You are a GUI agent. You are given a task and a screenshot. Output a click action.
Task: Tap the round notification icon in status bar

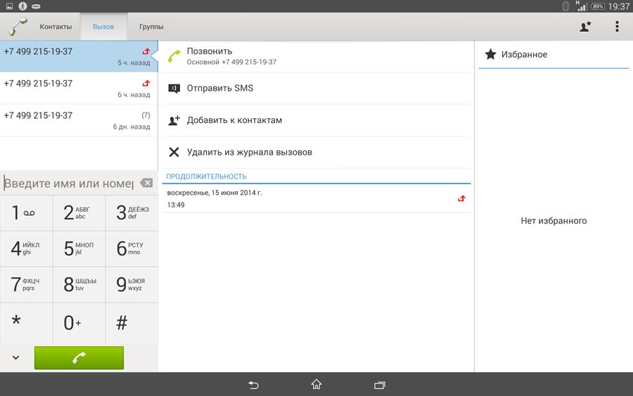(x=23, y=6)
